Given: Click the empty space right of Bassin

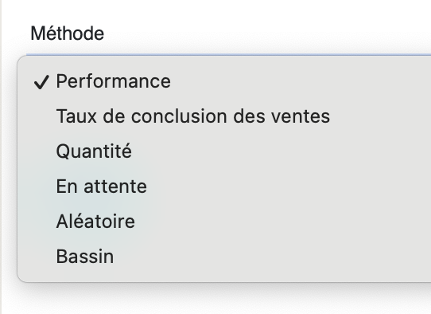Looking at the screenshot, I should 272,257.
